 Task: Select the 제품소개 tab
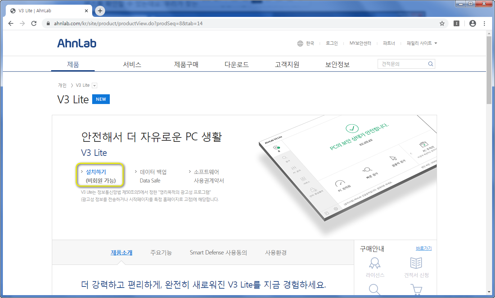click(121, 252)
